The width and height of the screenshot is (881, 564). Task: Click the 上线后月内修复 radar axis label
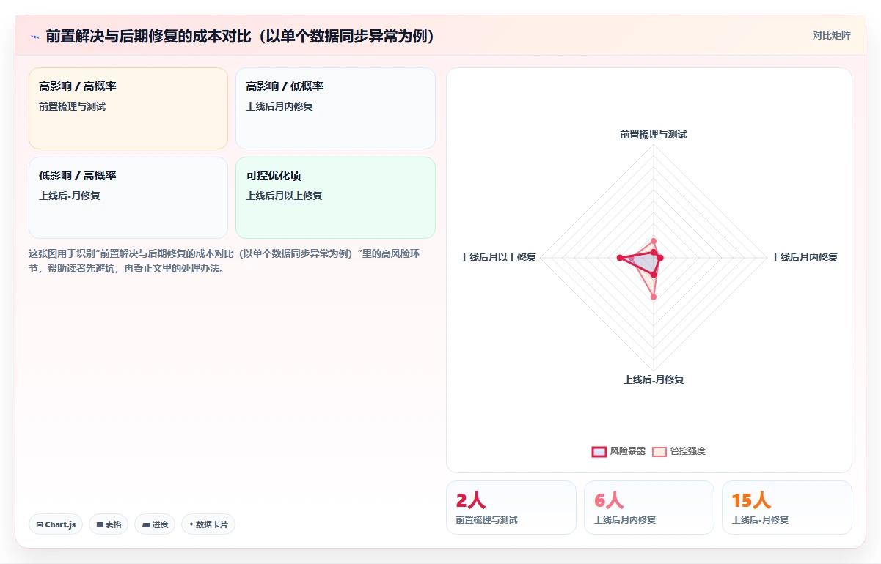[x=804, y=257]
